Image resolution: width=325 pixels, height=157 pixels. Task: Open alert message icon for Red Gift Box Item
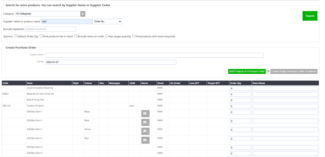click(145, 140)
